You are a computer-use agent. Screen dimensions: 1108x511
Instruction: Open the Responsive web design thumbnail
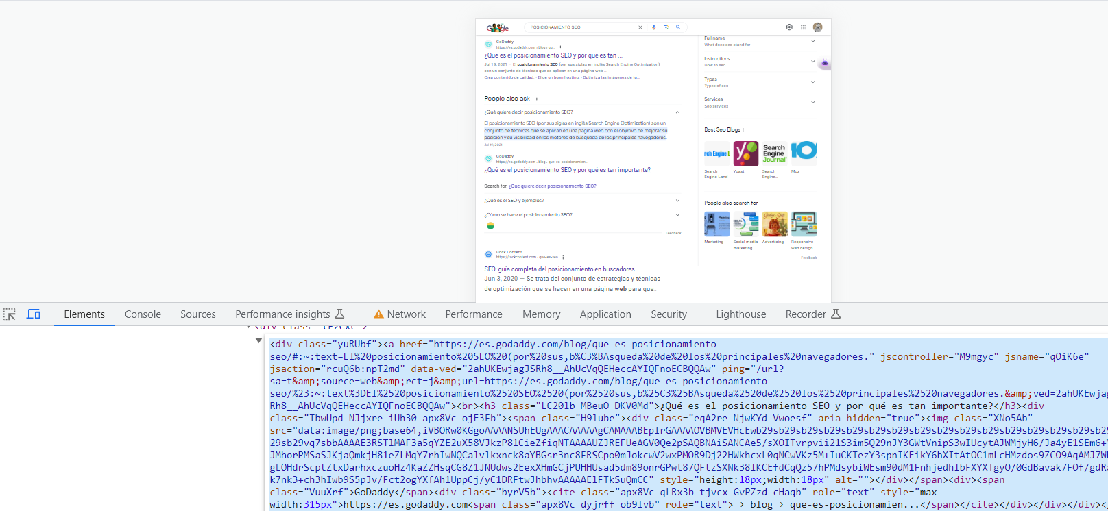(804, 224)
